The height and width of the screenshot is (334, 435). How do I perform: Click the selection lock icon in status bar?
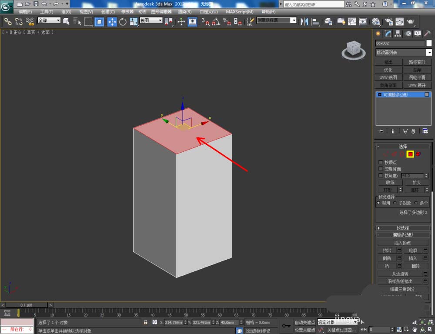[146, 322]
